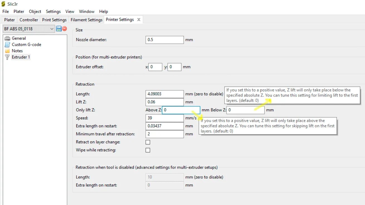Click the Extruder offset x field
This screenshot has height=205, width=365.
155,67
